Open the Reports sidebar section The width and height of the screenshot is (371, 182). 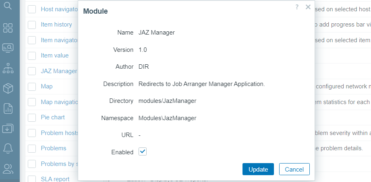coord(8,108)
